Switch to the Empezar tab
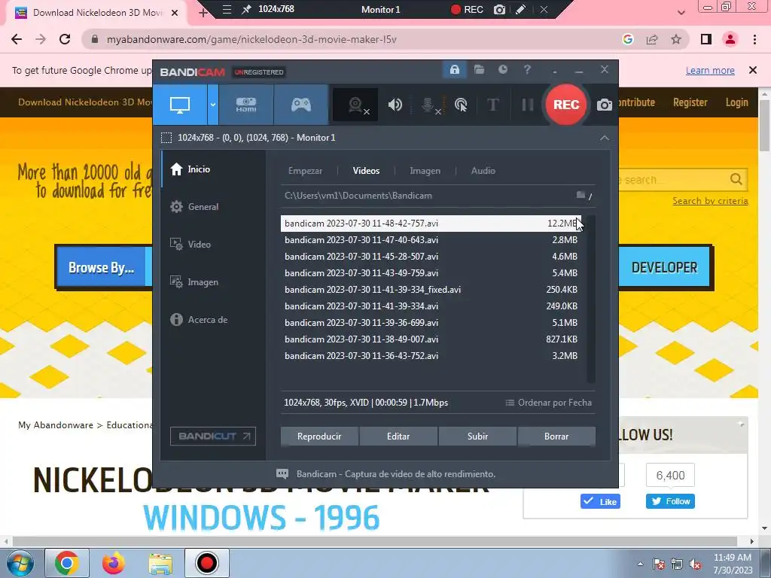Screen dimensions: 771x578 pos(305,171)
